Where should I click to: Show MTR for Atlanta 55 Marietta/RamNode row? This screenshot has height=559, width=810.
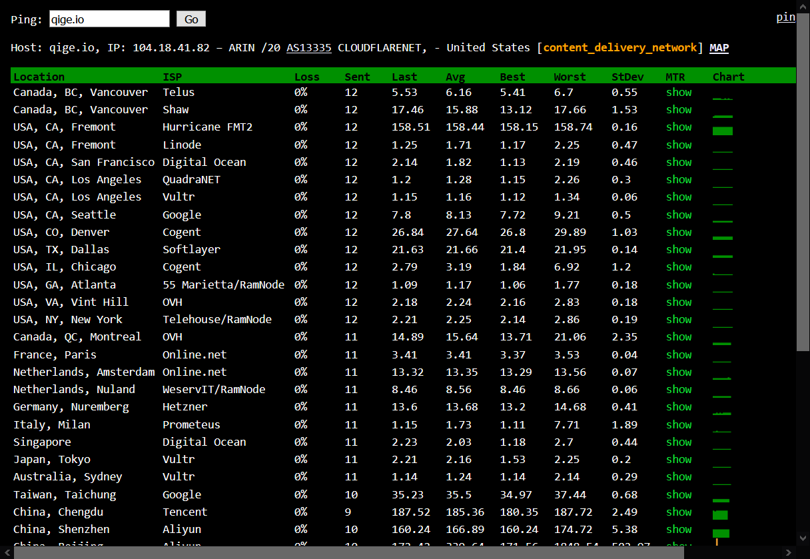(679, 284)
